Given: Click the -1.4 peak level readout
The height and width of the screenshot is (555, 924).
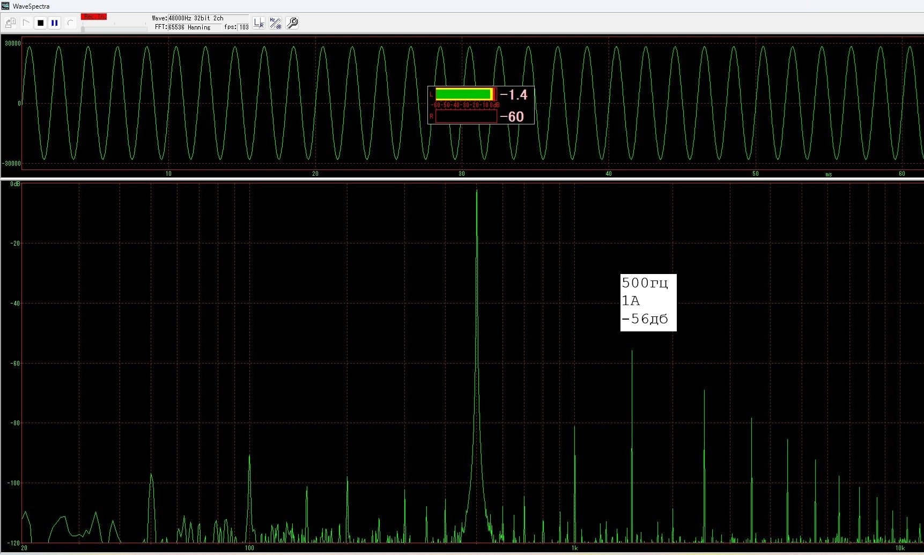Looking at the screenshot, I should (x=514, y=95).
